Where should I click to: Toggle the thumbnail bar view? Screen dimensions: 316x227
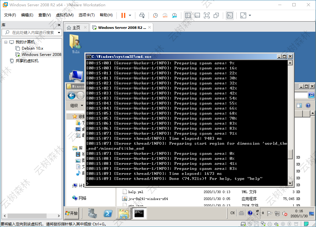[197, 15]
